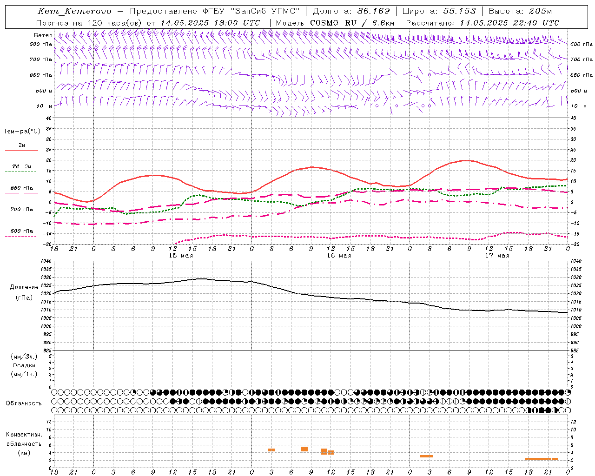Click the 10 м wind level label on left
The image size is (595, 476).
[44, 106]
